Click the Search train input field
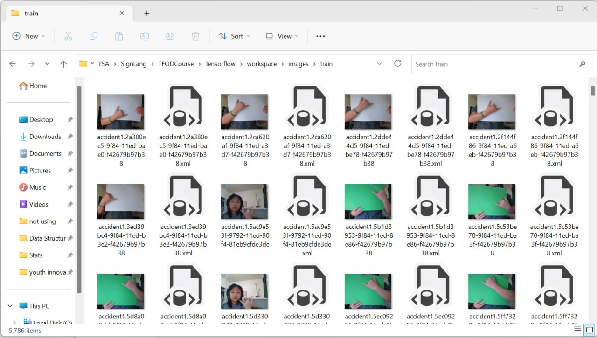Image resolution: width=597 pixels, height=338 pixels. (x=494, y=64)
